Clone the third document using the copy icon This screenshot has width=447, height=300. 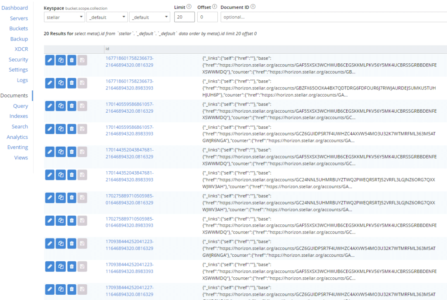tap(60, 106)
